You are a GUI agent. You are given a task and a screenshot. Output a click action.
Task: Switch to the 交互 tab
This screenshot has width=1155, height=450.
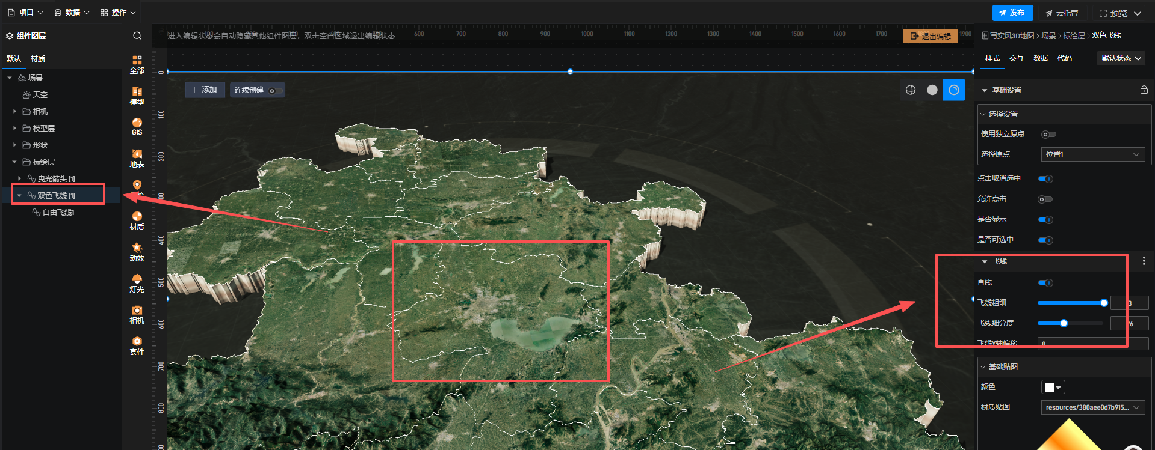[1016, 58]
